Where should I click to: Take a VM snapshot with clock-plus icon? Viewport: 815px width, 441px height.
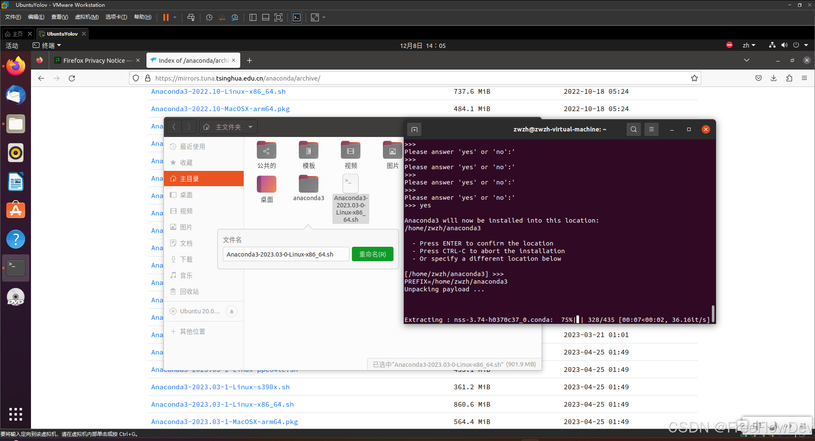(209, 17)
